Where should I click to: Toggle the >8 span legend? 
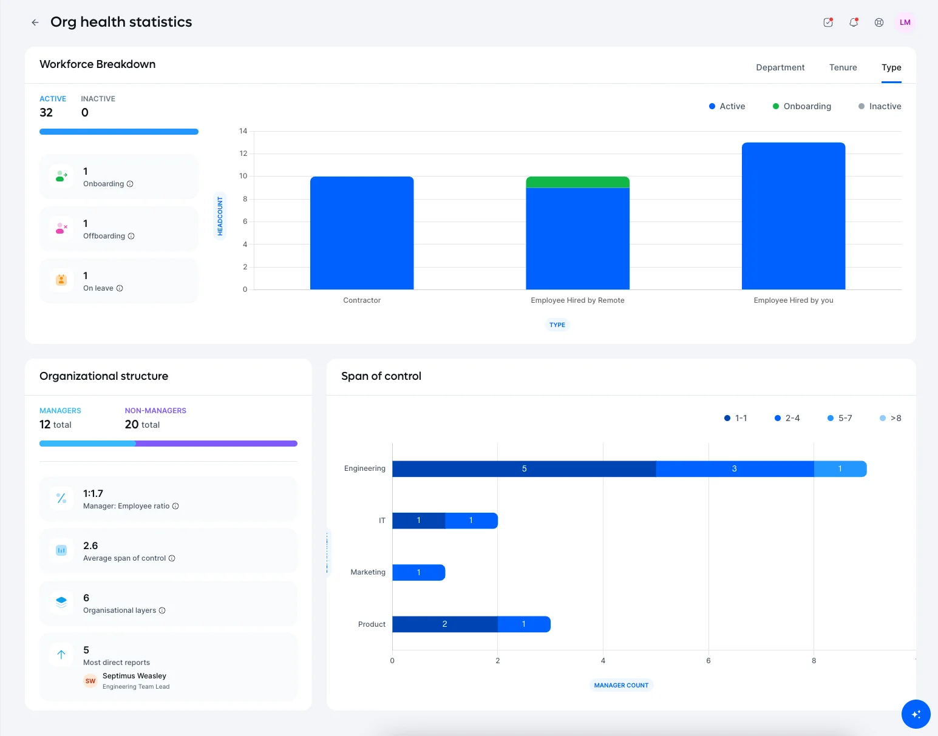tap(890, 418)
